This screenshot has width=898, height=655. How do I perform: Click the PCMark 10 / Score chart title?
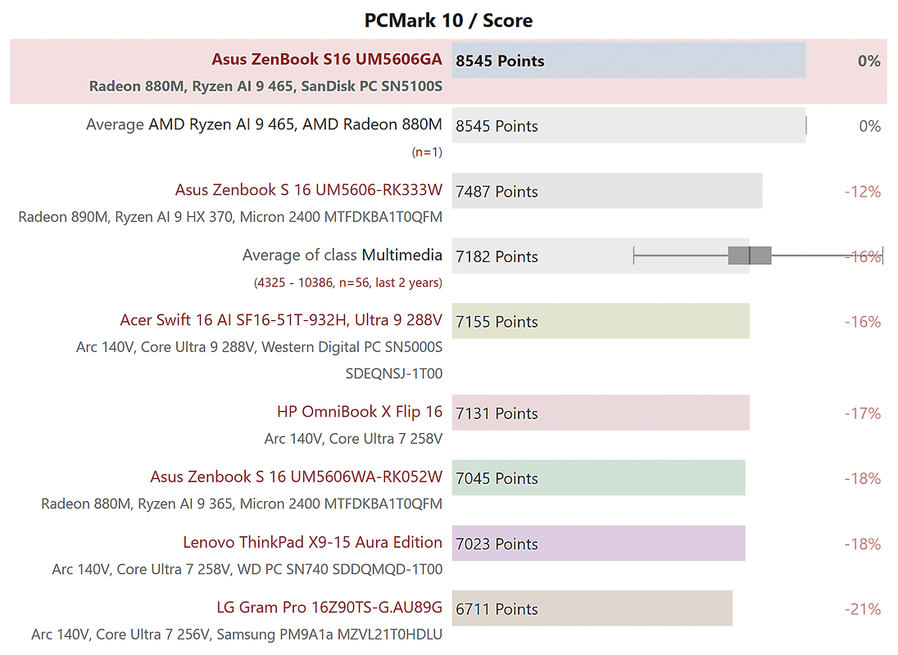448,20
